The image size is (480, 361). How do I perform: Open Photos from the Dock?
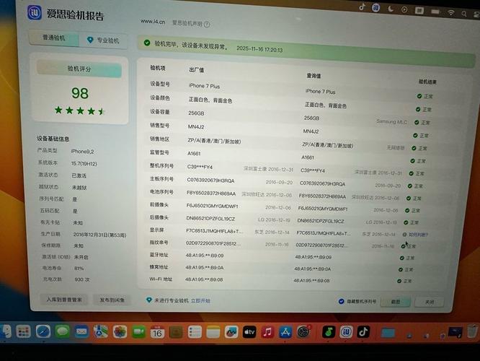(x=120, y=331)
